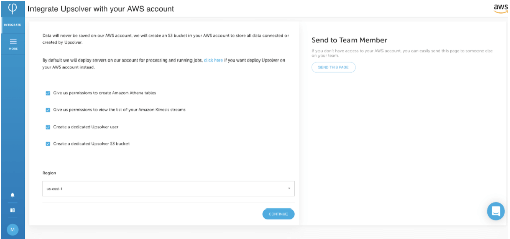510x239 pixels.
Task: Uncheck the dedicated Upsolver S3 bucket option
Action: pos(48,144)
